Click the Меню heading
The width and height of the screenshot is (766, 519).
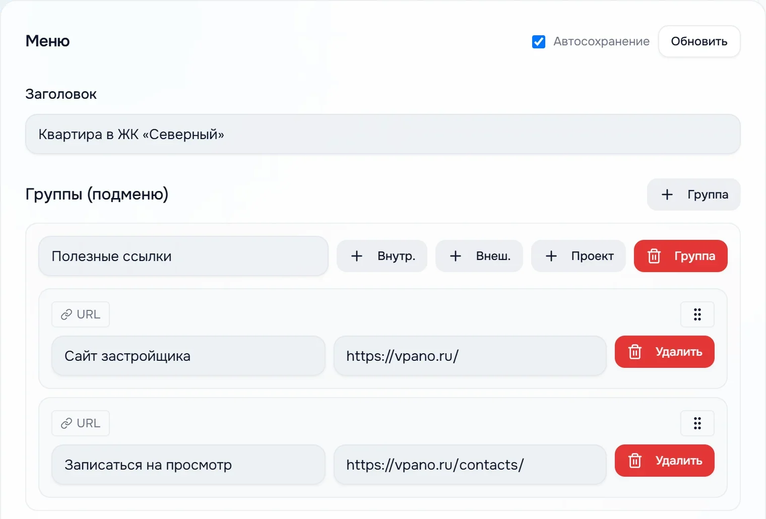point(48,41)
